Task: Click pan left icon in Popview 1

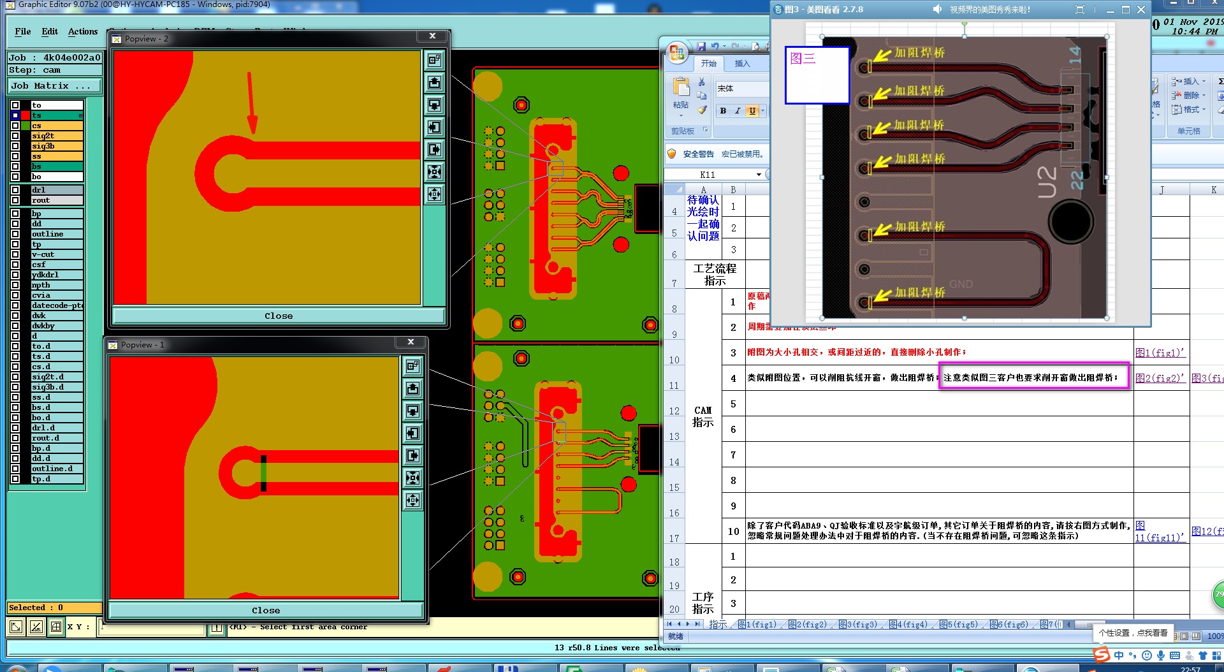Action: 412,433
